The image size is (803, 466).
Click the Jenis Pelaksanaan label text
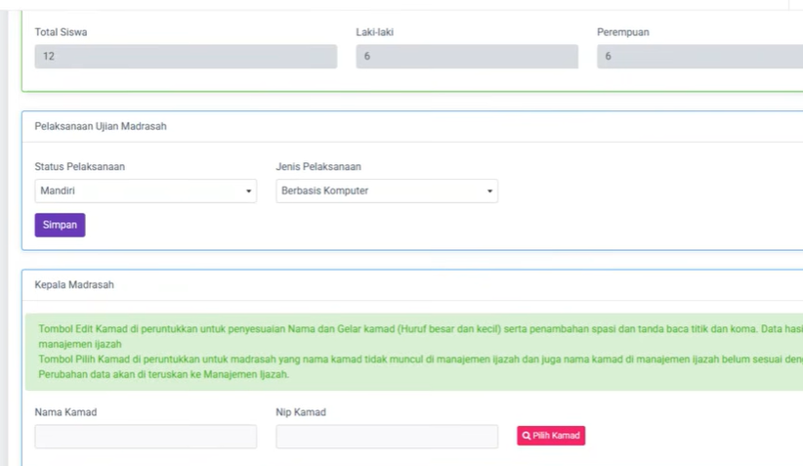click(318, 167)
